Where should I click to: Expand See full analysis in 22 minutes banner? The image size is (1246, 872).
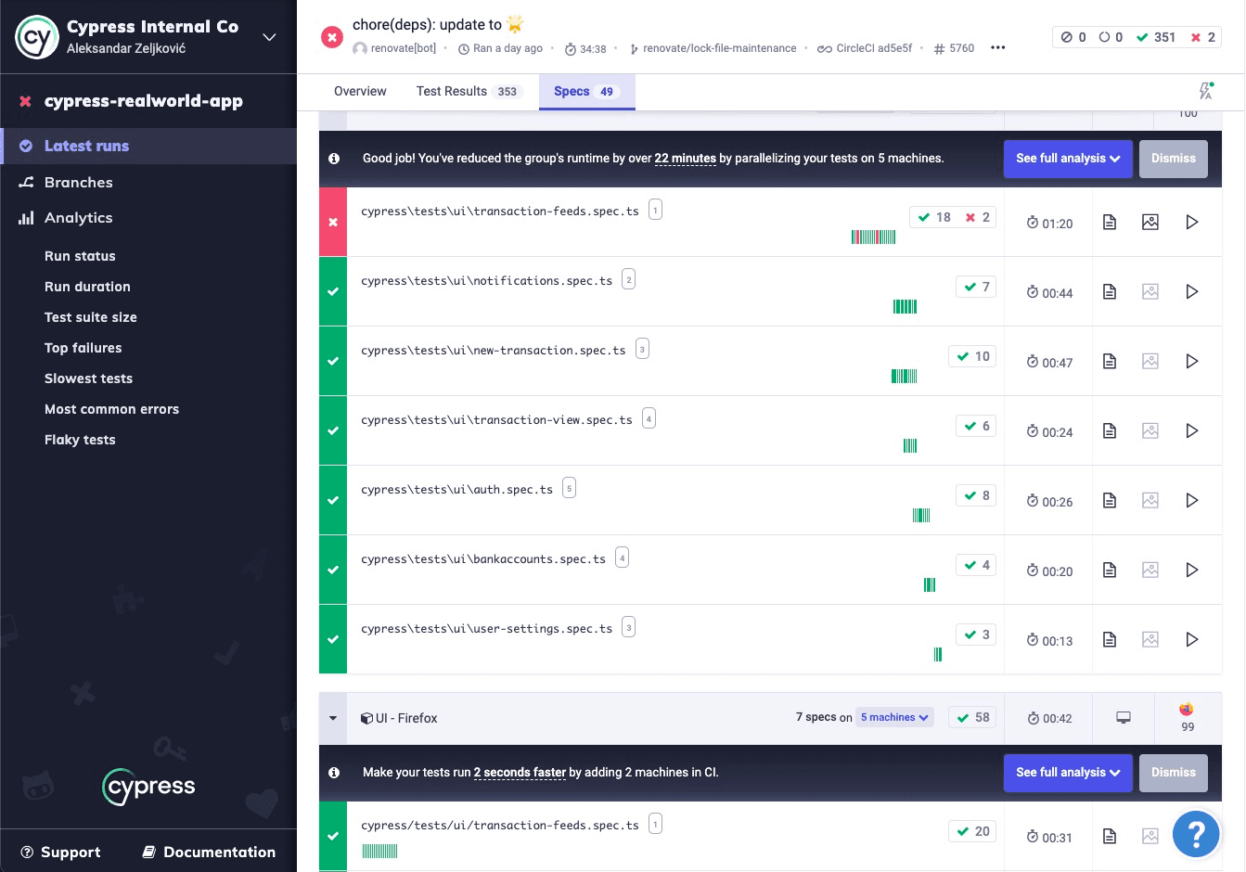1068,159
